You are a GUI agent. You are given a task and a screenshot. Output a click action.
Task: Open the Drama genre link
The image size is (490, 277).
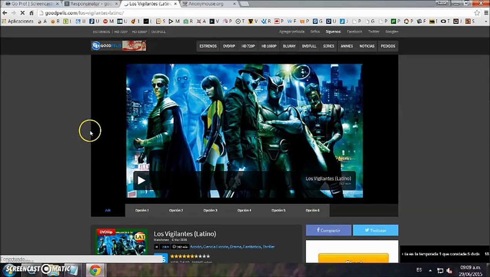click(x=235, y=247)
